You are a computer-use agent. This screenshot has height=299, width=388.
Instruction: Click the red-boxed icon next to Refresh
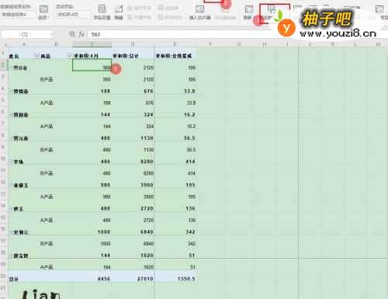pos(271,12)
